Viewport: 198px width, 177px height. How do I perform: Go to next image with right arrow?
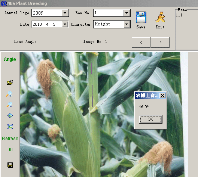tap(160, 43)
